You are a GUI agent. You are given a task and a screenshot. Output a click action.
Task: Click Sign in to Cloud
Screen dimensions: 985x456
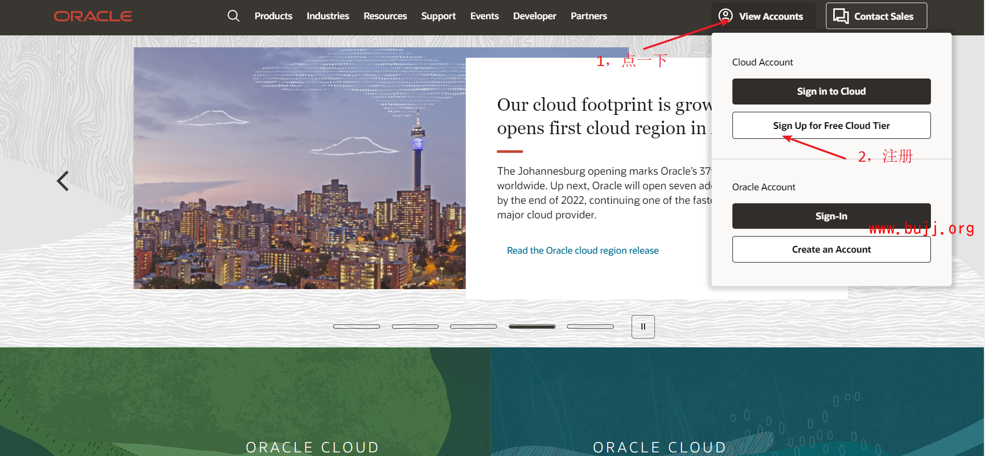pyautogui.click(x=831, y=92)
